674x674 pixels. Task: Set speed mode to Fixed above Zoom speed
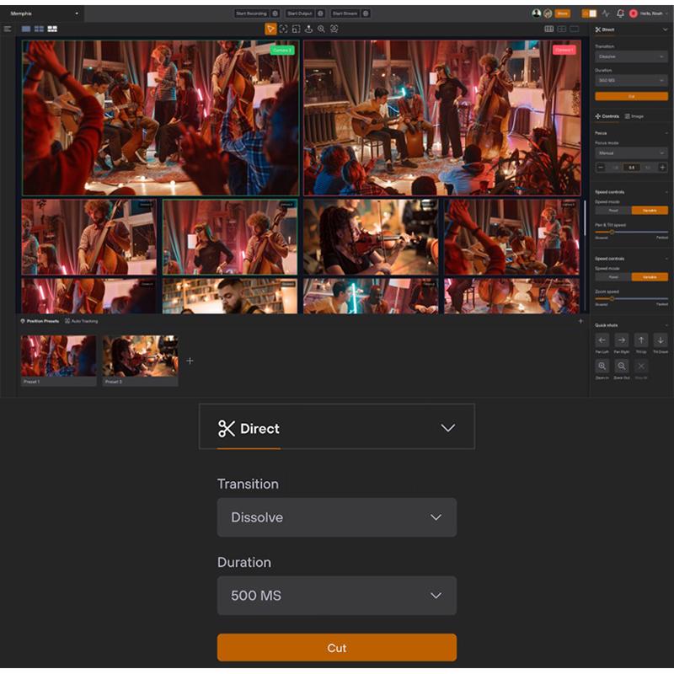pos(613,277)
